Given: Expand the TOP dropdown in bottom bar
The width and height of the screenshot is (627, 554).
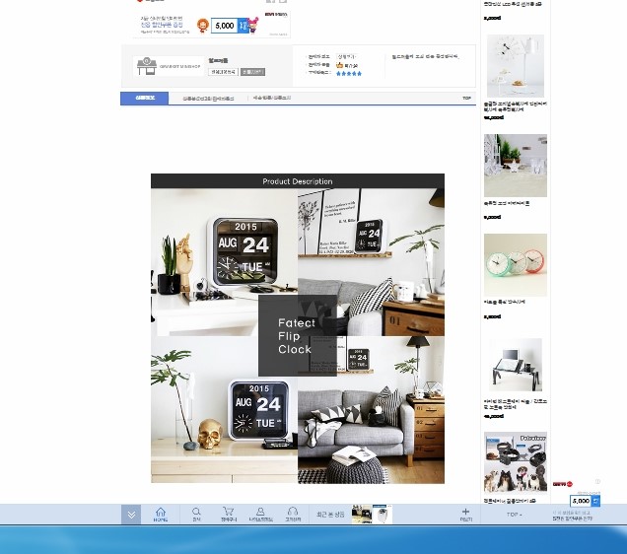Looking at the screenshot, I should click(514, 515).
